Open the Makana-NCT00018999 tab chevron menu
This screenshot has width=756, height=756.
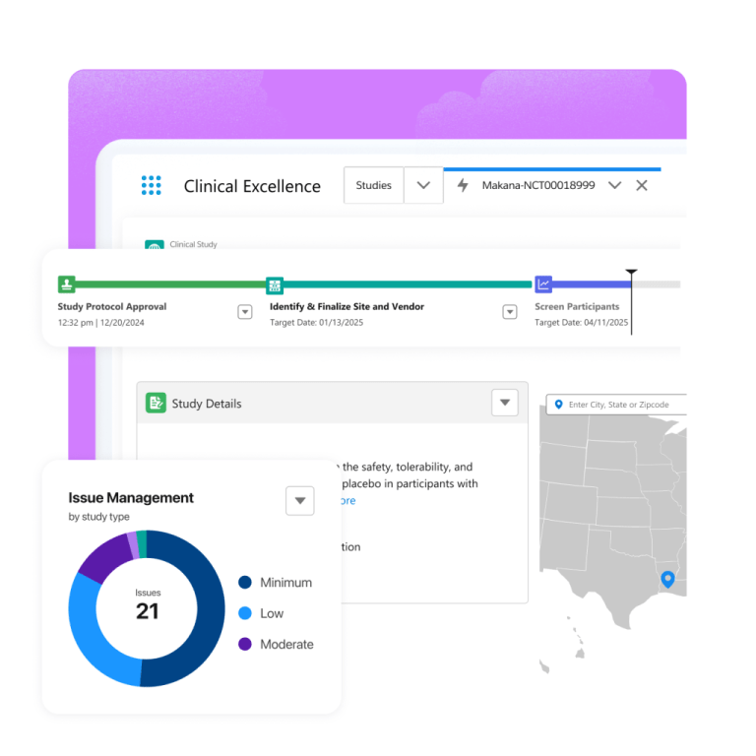coord(614,185)
